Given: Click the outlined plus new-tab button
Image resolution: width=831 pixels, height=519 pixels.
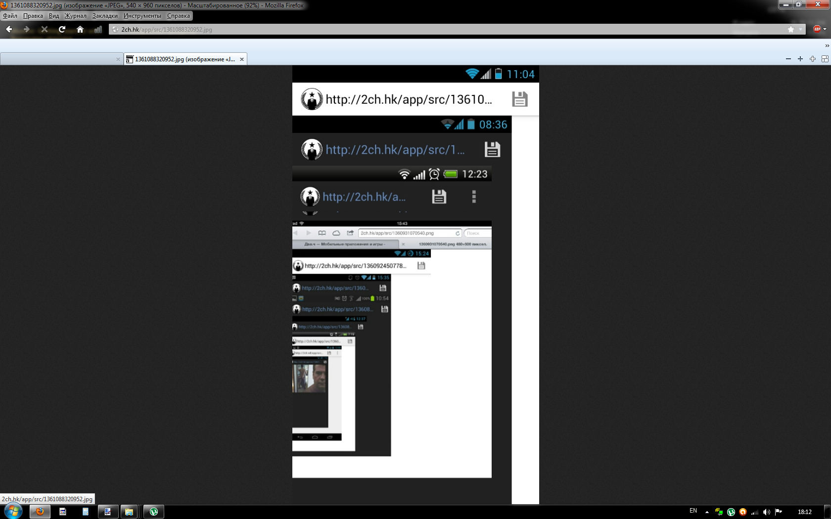Looking at the screenshot, I should (813, 59).
